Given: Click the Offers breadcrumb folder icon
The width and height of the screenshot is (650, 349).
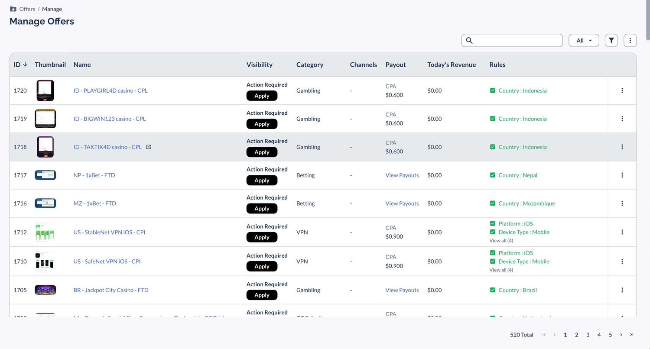Looking at the screenshot, I should click(13, 9).
